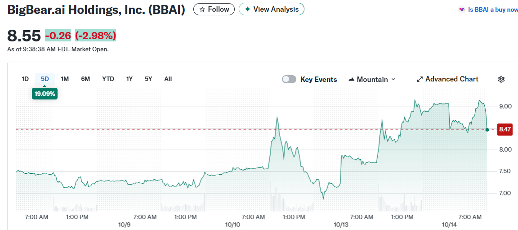Screen dimensions: 518x230
Task: Select the 1D time range tab
Action: [25, 79]
